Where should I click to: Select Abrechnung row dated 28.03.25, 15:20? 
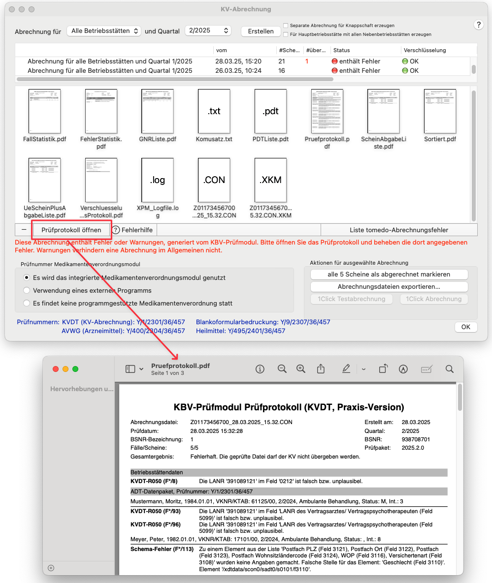tap(243, 61)
